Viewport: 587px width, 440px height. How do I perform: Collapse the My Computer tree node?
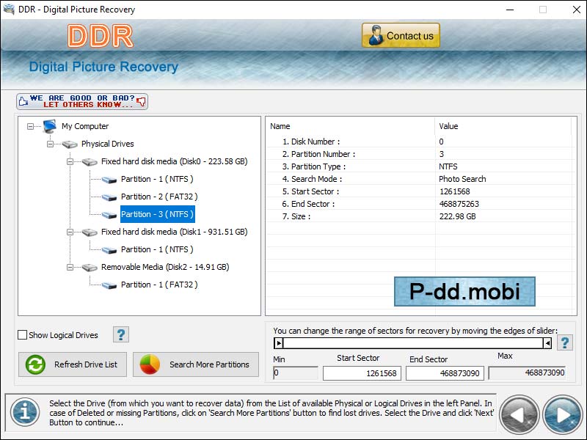point(30,126)
